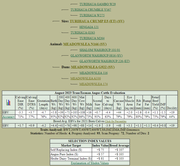
Task: Open MEADOWSLEA 174 pedigree link
Action: click(93, 84)
